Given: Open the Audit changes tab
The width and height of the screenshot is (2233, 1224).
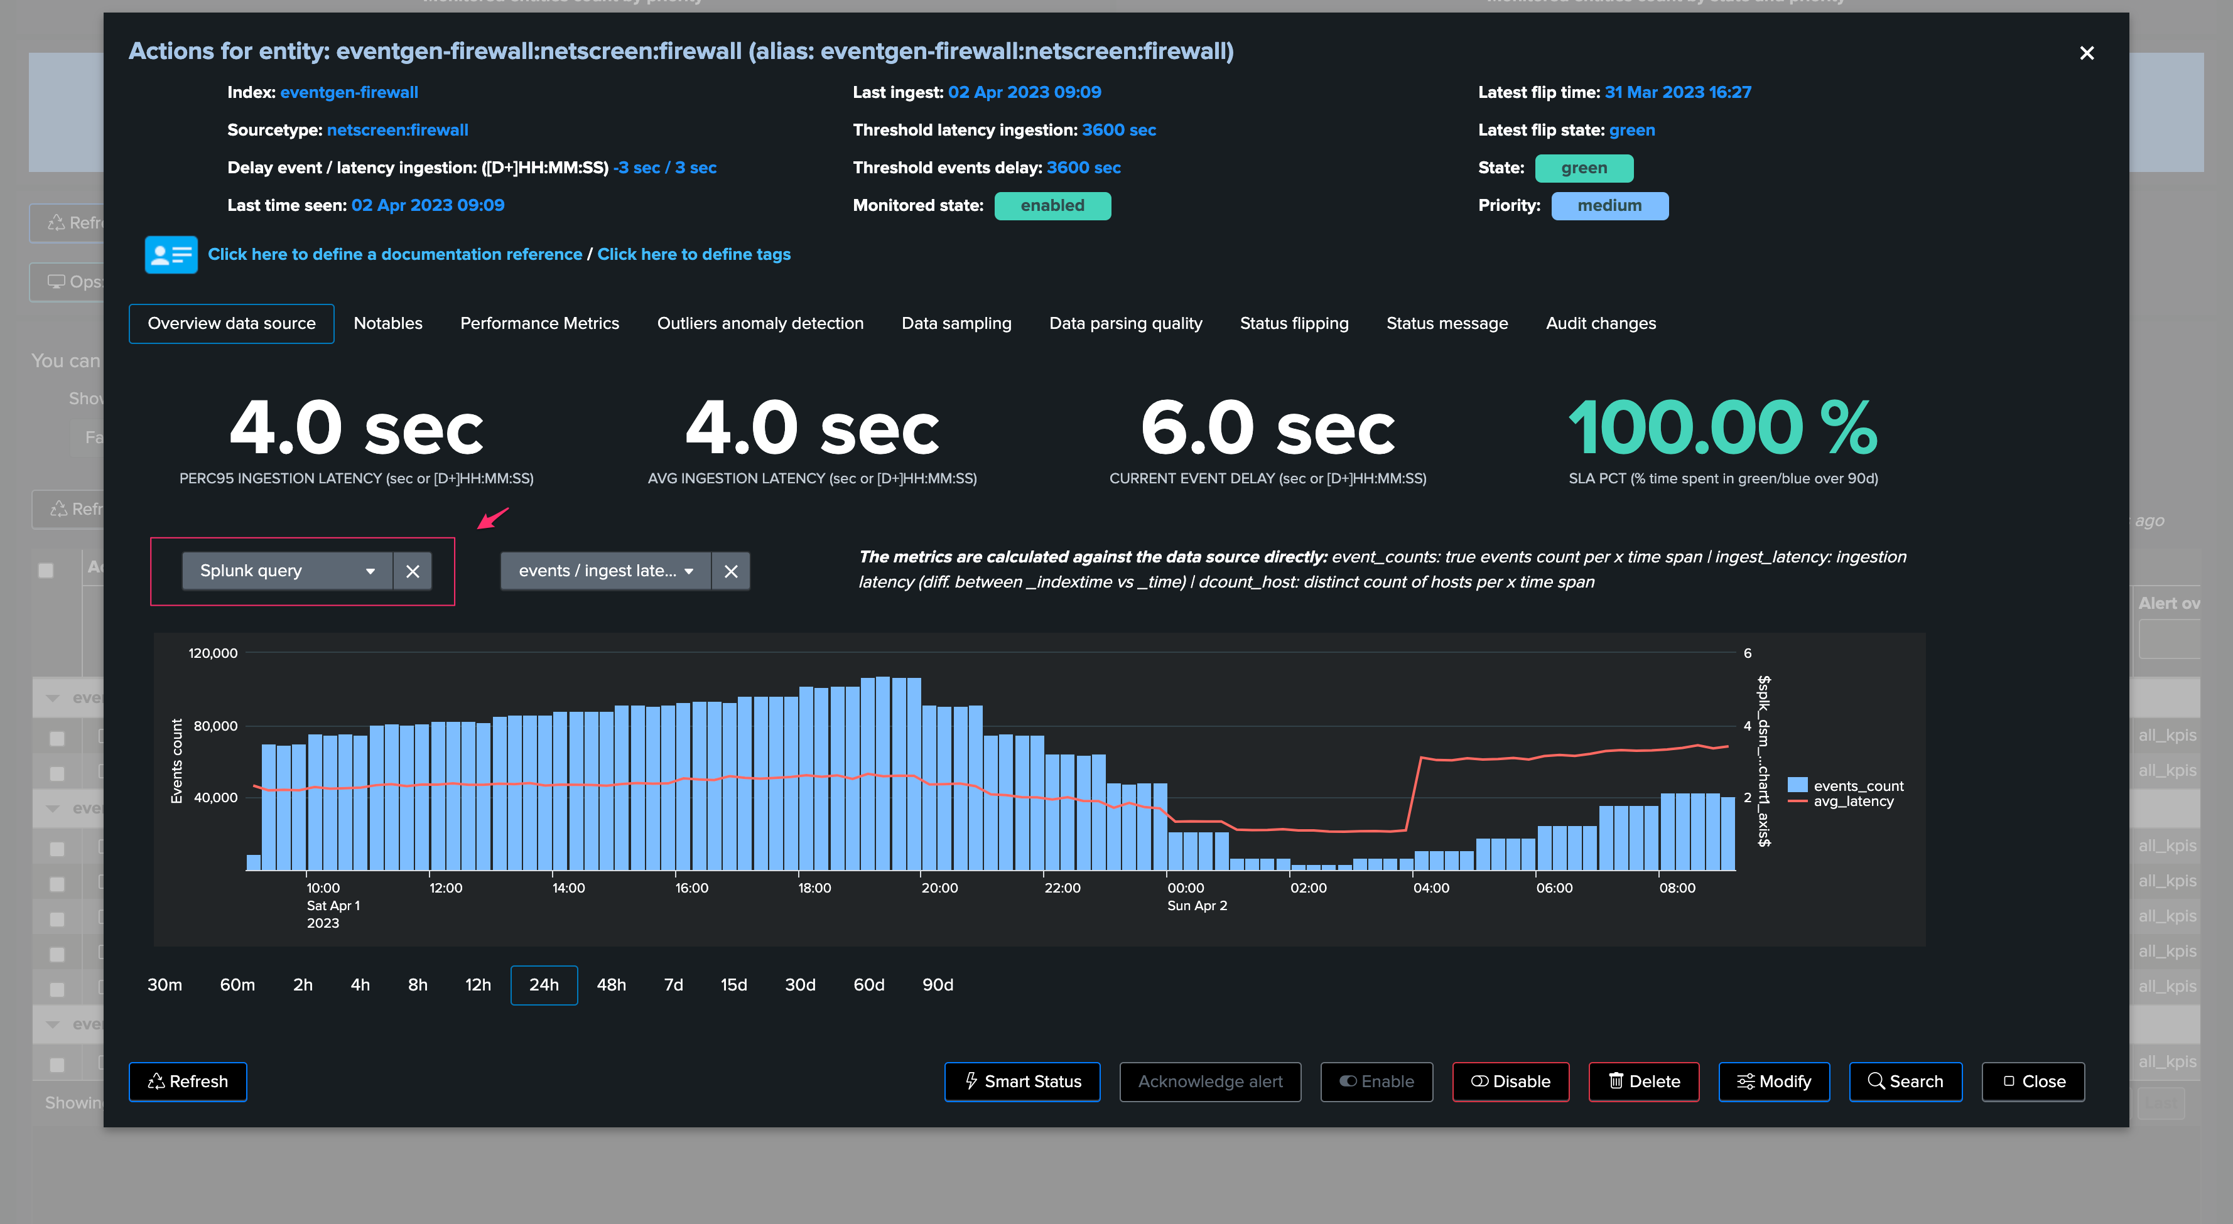Looking at the screenshot, I should pyautogui.click(x=1600, y=323).
